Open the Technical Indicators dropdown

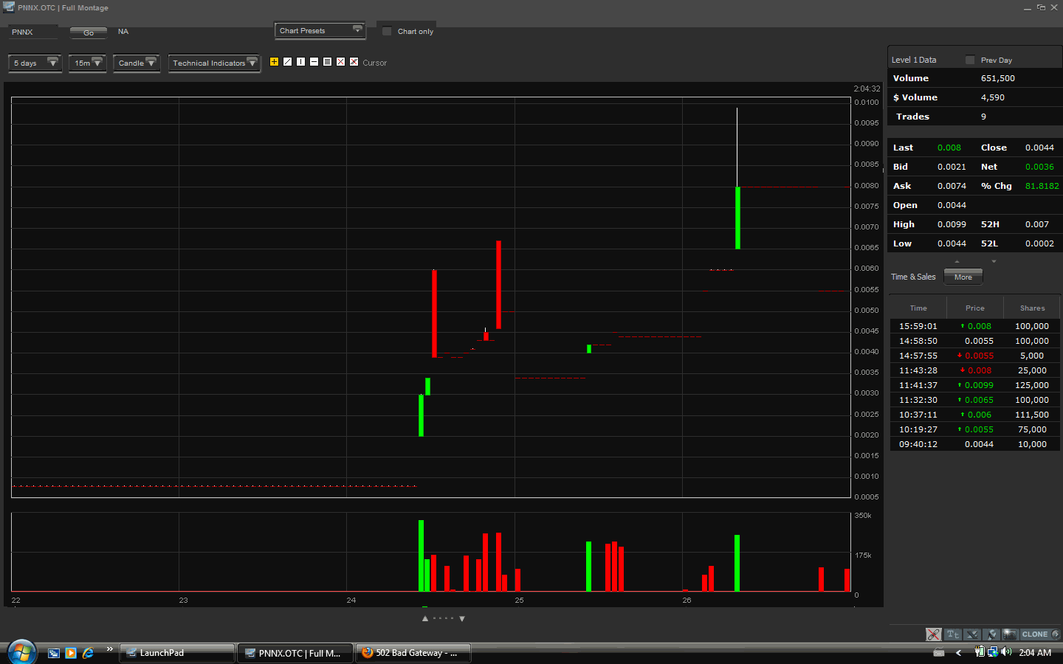tap(214, 63)
